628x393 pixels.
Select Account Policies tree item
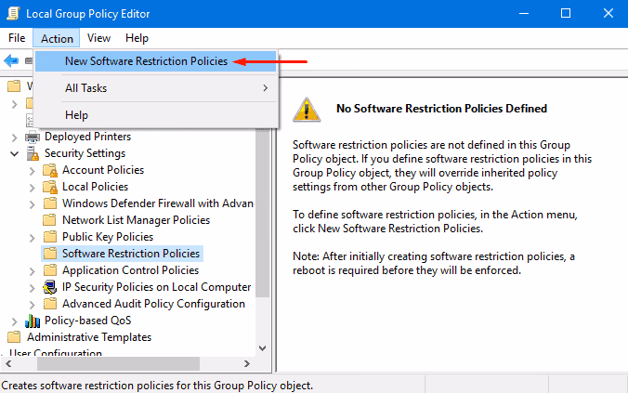pos(103,170)
